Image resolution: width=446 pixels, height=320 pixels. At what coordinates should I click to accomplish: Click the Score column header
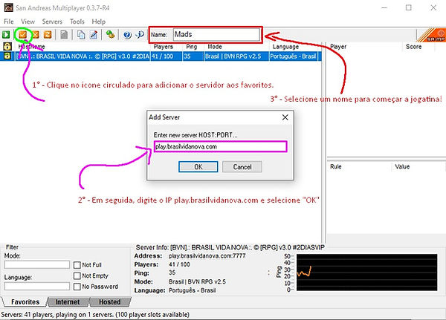click(x=418, y=47)
